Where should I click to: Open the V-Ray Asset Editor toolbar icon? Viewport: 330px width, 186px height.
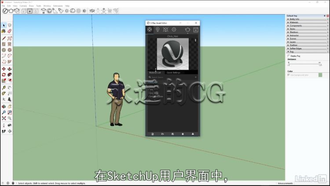pyautogui.click(x=5, y=11)
